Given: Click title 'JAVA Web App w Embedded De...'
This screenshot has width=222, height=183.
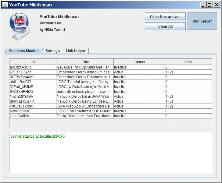Looking at the screenshot, I should pyautogui.click(x=84, y=106).
